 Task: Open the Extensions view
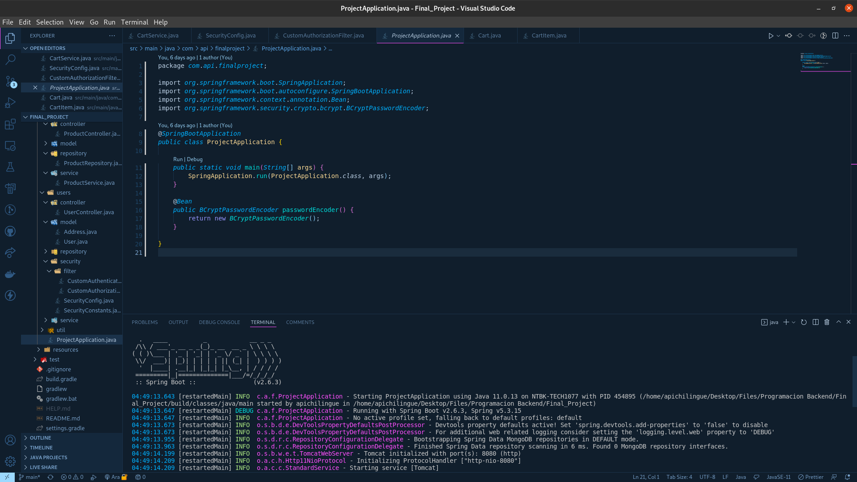[x=10, y=124]
